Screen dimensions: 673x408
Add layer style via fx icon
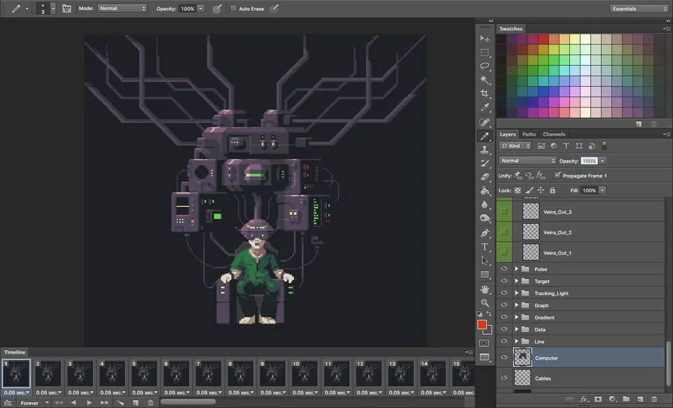point(583,399)
